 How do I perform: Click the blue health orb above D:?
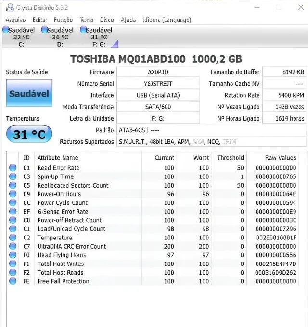[44, 30]
